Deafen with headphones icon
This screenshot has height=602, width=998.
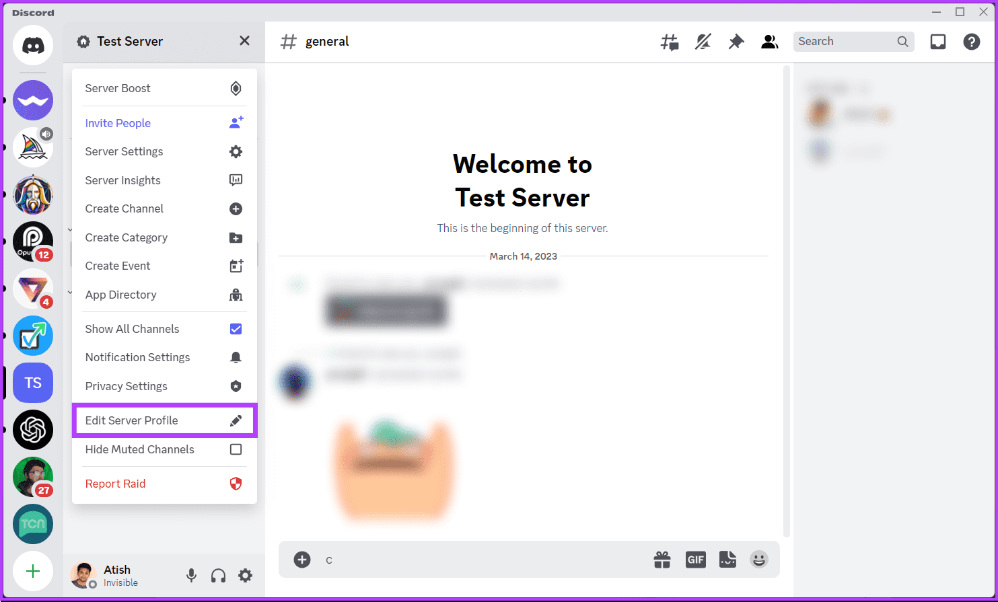pos(218,575)
